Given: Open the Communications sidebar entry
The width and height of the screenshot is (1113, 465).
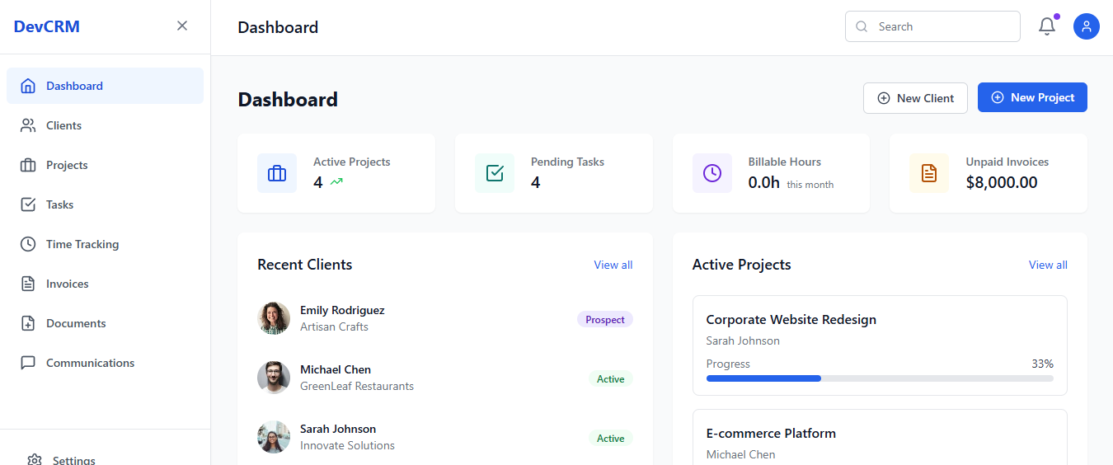Looking at the screenshot, I should 105,363.
